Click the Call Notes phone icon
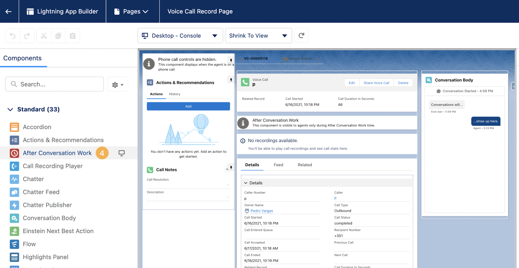Image resolution: width=519 pixels, height=268 pixels. [x=150, y=170]
